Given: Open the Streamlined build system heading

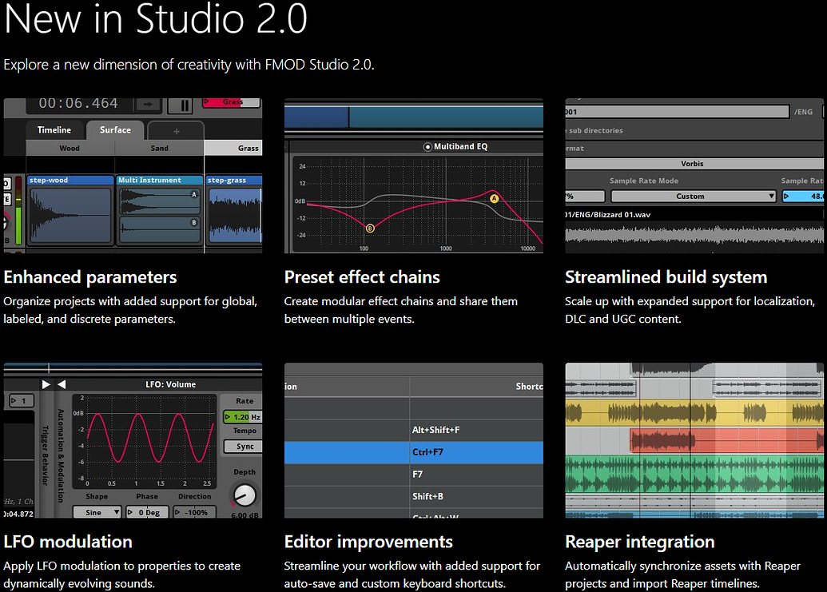Looking at the screenshot, I should (x=666, y=277).
